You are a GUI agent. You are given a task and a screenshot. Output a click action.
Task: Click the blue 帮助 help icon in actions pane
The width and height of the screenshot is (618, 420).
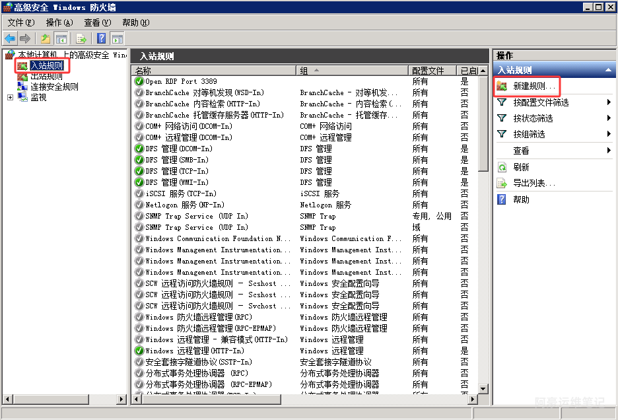coord(501,199)
